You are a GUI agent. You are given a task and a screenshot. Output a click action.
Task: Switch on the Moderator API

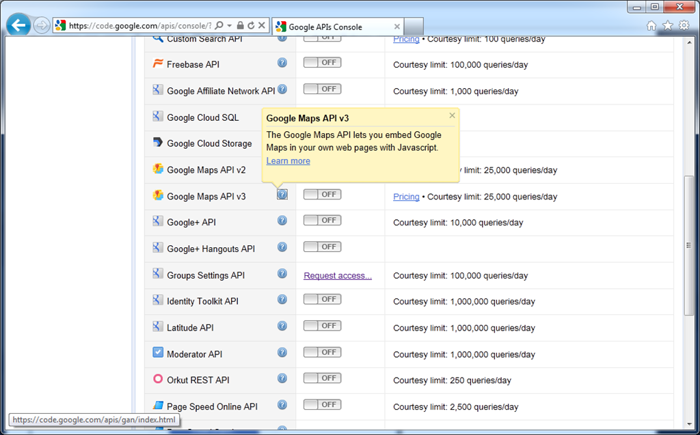pyautogui.click(x=323, y=352)
